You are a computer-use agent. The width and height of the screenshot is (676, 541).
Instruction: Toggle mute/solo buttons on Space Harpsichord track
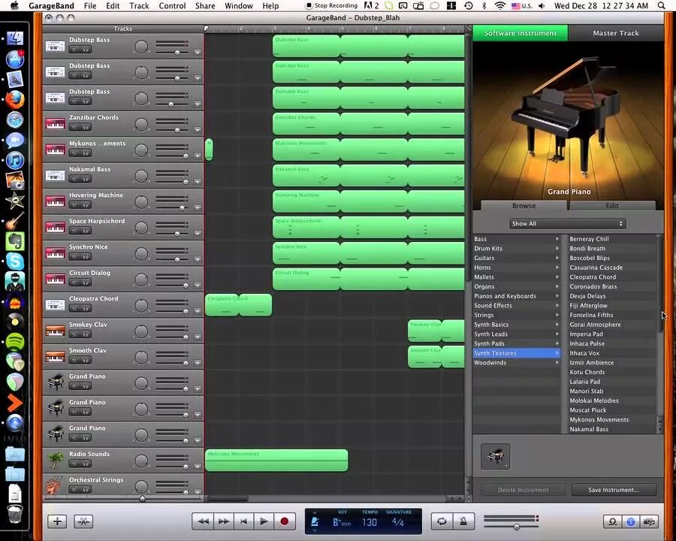click(80, 231)
